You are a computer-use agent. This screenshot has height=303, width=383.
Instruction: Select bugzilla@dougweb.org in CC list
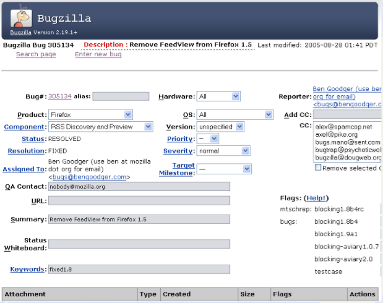(x=348, y=158)
